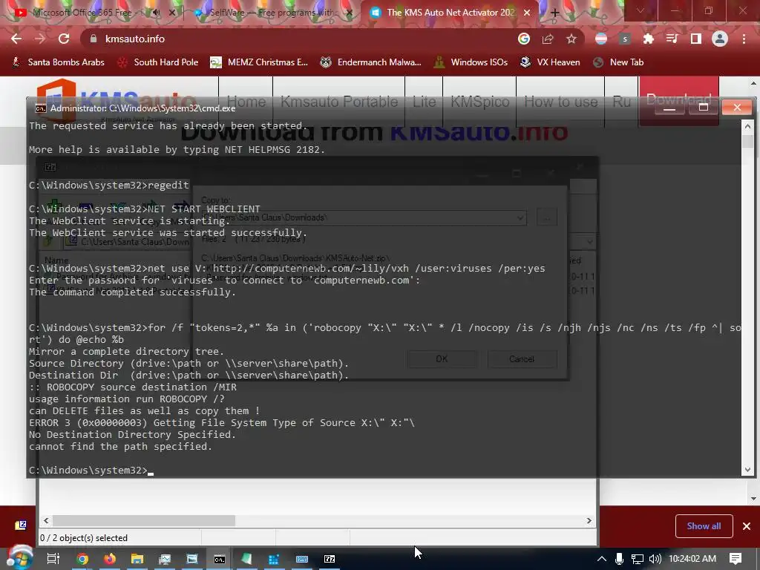Go back using the Chrome back arrow
This screenshot has width=760, height=570.
pos(16,39)
